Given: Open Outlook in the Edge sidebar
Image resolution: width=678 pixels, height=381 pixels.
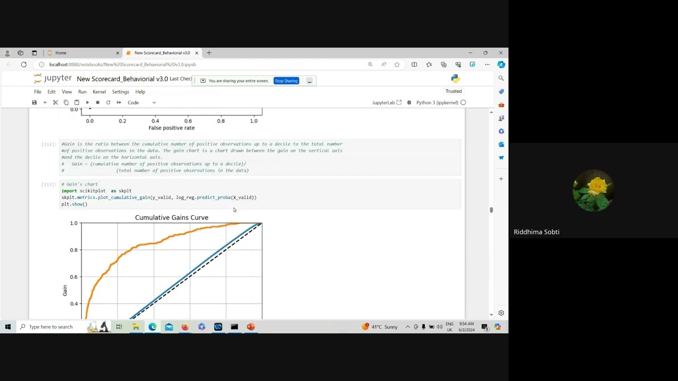Looking at the screenshot, I should 501,144.
